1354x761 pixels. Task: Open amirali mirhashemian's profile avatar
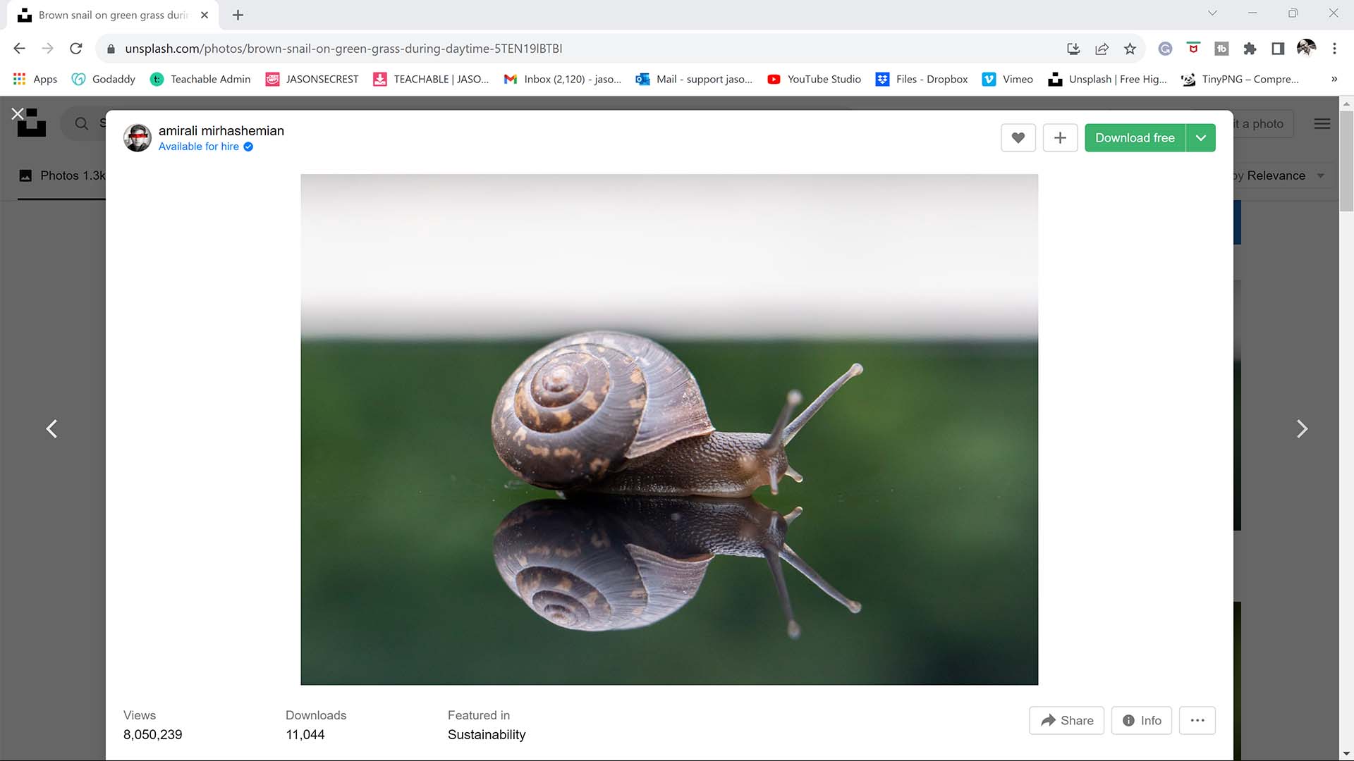[x=138, y=138]
